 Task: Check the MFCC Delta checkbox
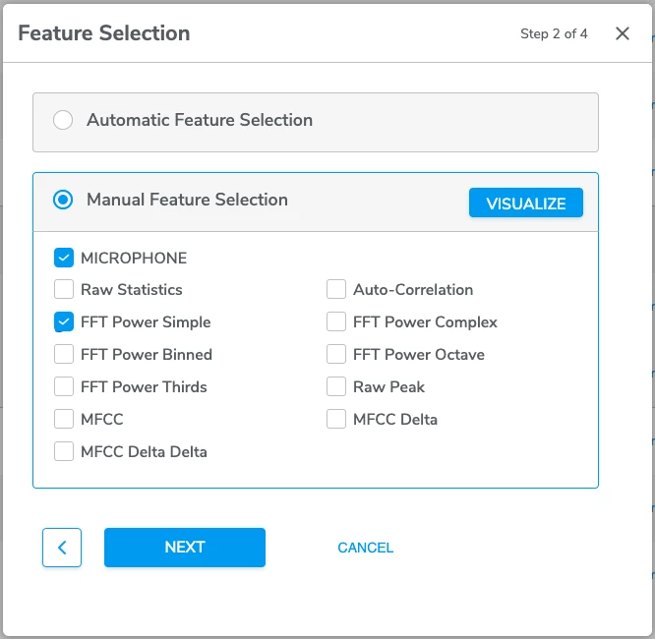tap(335, 419)
